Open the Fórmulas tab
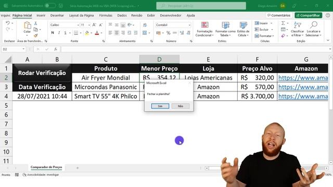Screen dimensions: 333x187 pyautogui.click(x=106, y=15)
